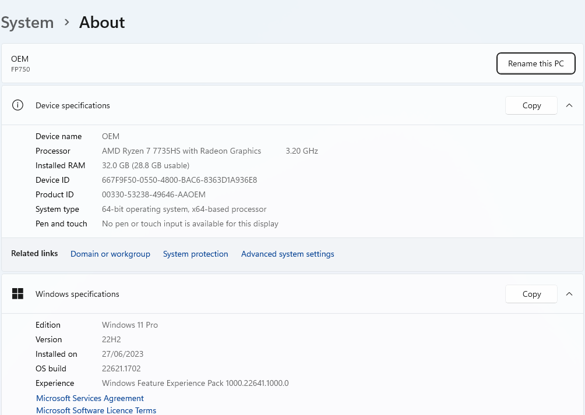Click the Windows logo icon beside Windows specifications
Image resolution: width=585 pixels, height=415 pixels.
pyautogui.click(x=17, y=293)
